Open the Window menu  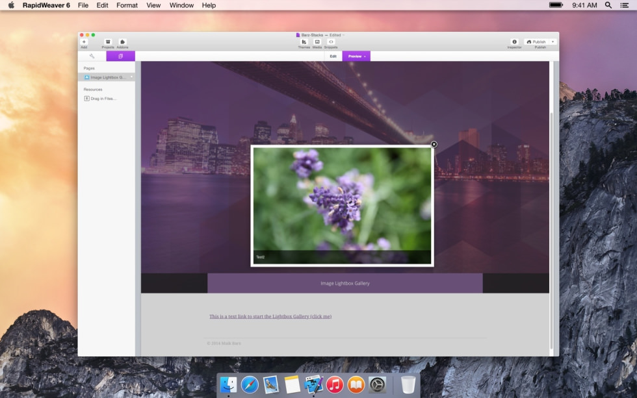pos(181,5)
